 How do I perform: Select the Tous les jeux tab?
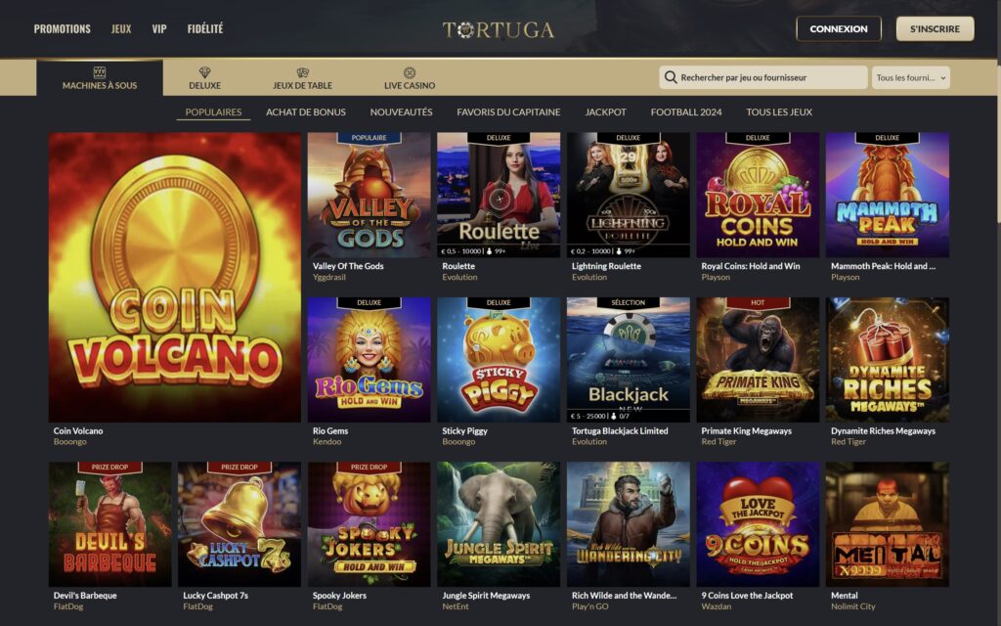pyautogui.click(x=779, y=112)
